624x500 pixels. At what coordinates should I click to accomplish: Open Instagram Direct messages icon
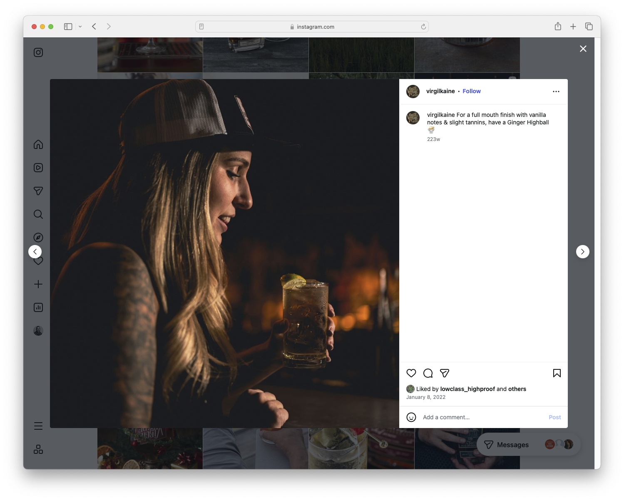click(x=38, y=191)
